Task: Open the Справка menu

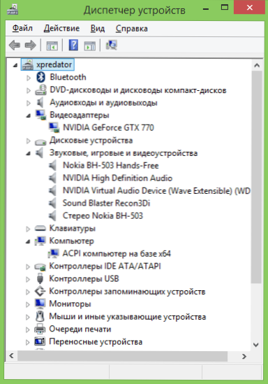Action: (x=132, y=29)
